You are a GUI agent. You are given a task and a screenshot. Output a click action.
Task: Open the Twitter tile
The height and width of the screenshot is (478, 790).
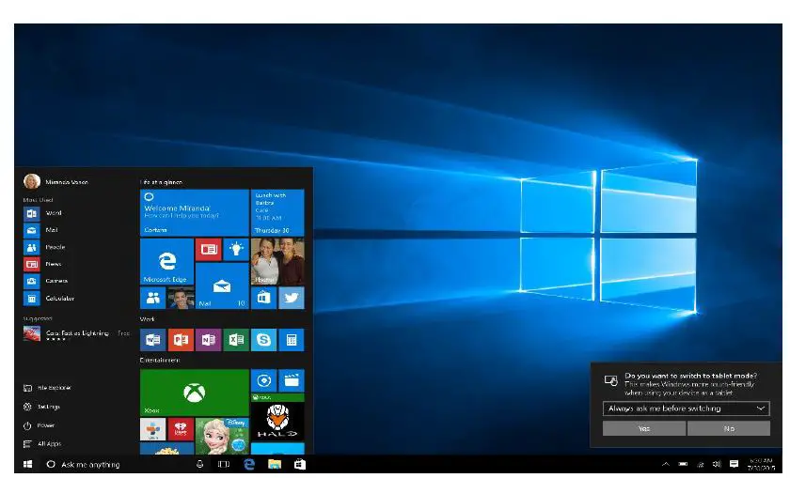point(292,298)
